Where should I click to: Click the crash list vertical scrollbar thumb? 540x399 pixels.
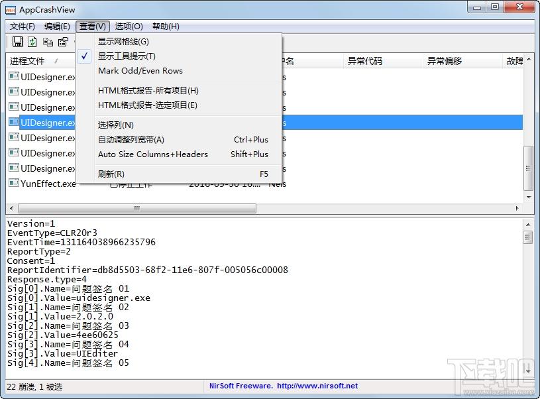[528, 168]
